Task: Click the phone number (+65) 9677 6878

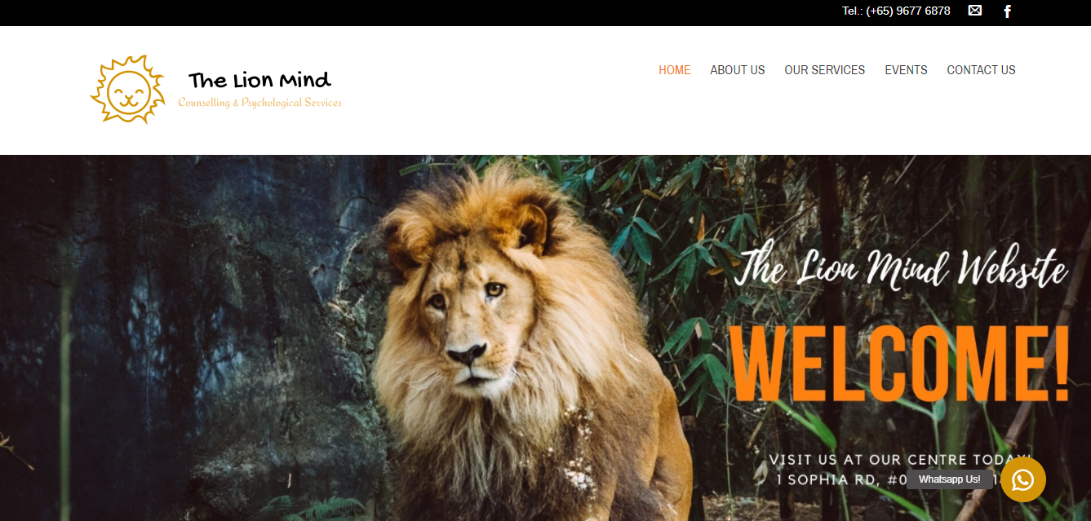Action: [908, 11]
